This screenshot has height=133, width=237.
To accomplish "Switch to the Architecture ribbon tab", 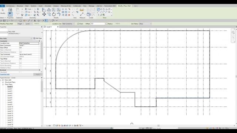I will click(10, 6).
